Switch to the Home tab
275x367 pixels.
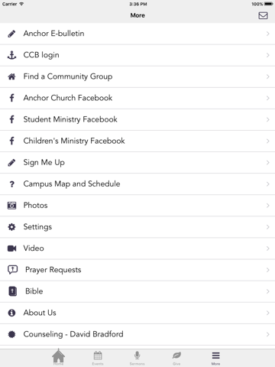[x=59, y=357]
